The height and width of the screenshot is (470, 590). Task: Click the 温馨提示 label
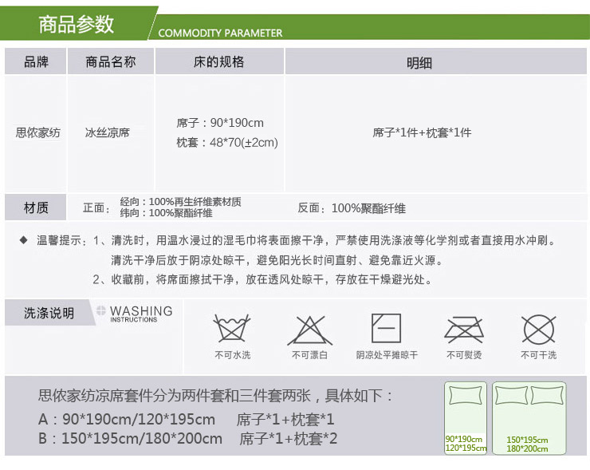click(61, 240)
